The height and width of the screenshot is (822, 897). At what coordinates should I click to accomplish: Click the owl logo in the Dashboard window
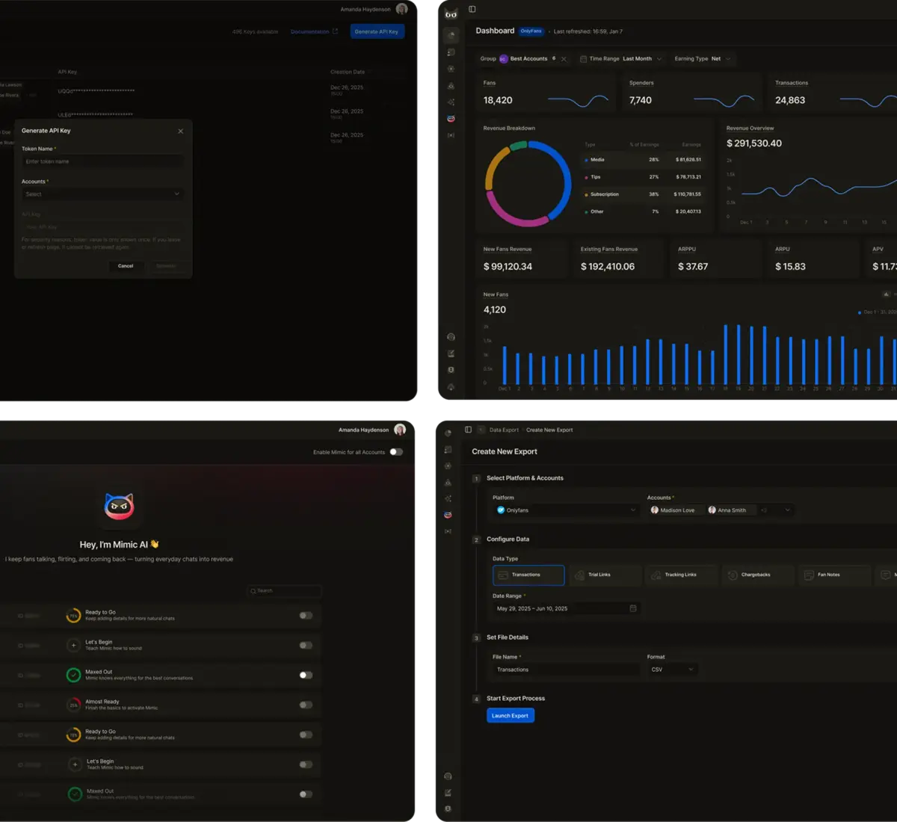(x=451, y=13)
